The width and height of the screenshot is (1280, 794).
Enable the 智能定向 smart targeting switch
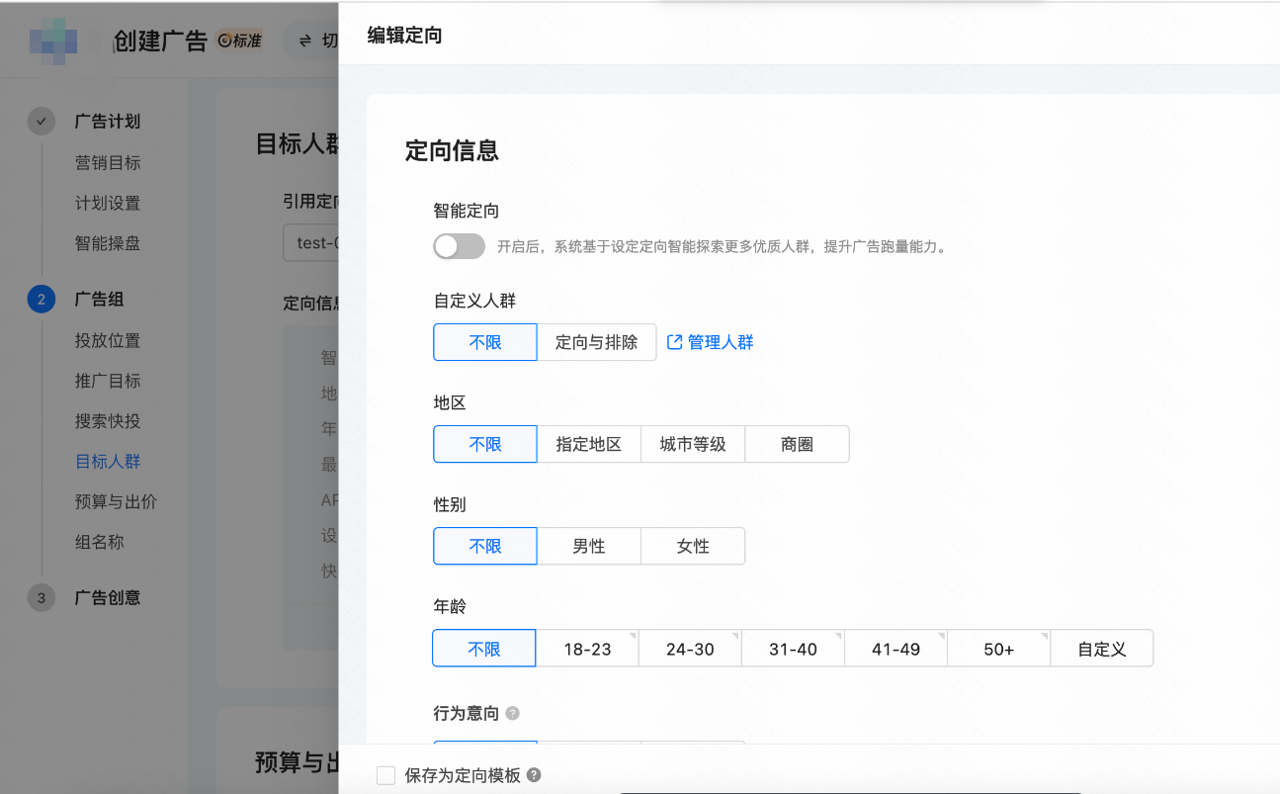point(459,245)
